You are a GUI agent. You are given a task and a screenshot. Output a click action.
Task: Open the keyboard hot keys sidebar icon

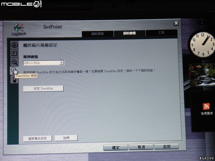tap(14, 45)
